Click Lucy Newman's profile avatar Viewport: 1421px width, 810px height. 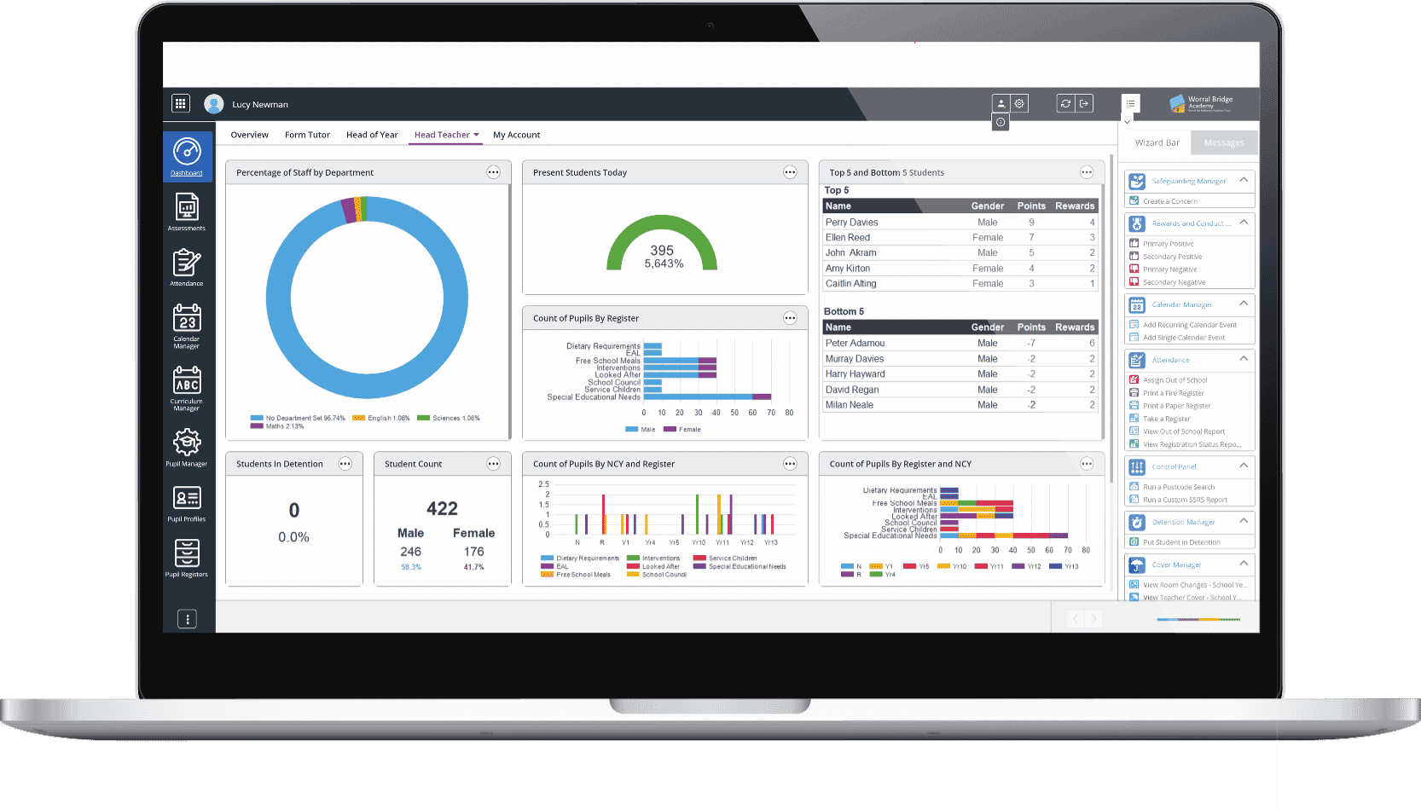tap(214, 104)
